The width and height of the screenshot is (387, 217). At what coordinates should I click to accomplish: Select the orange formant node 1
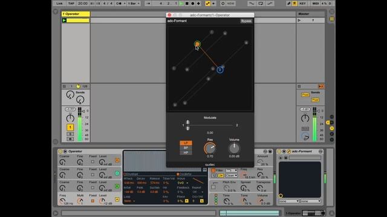197,44
